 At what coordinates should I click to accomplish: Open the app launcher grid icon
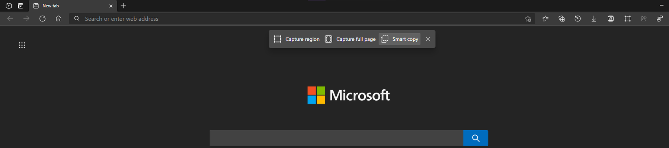[22, 45]
